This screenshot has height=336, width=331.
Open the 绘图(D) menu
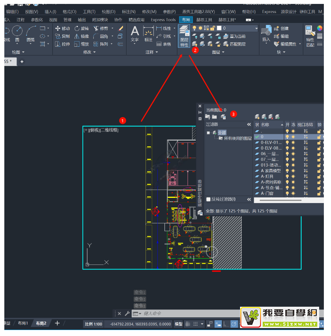108,11
